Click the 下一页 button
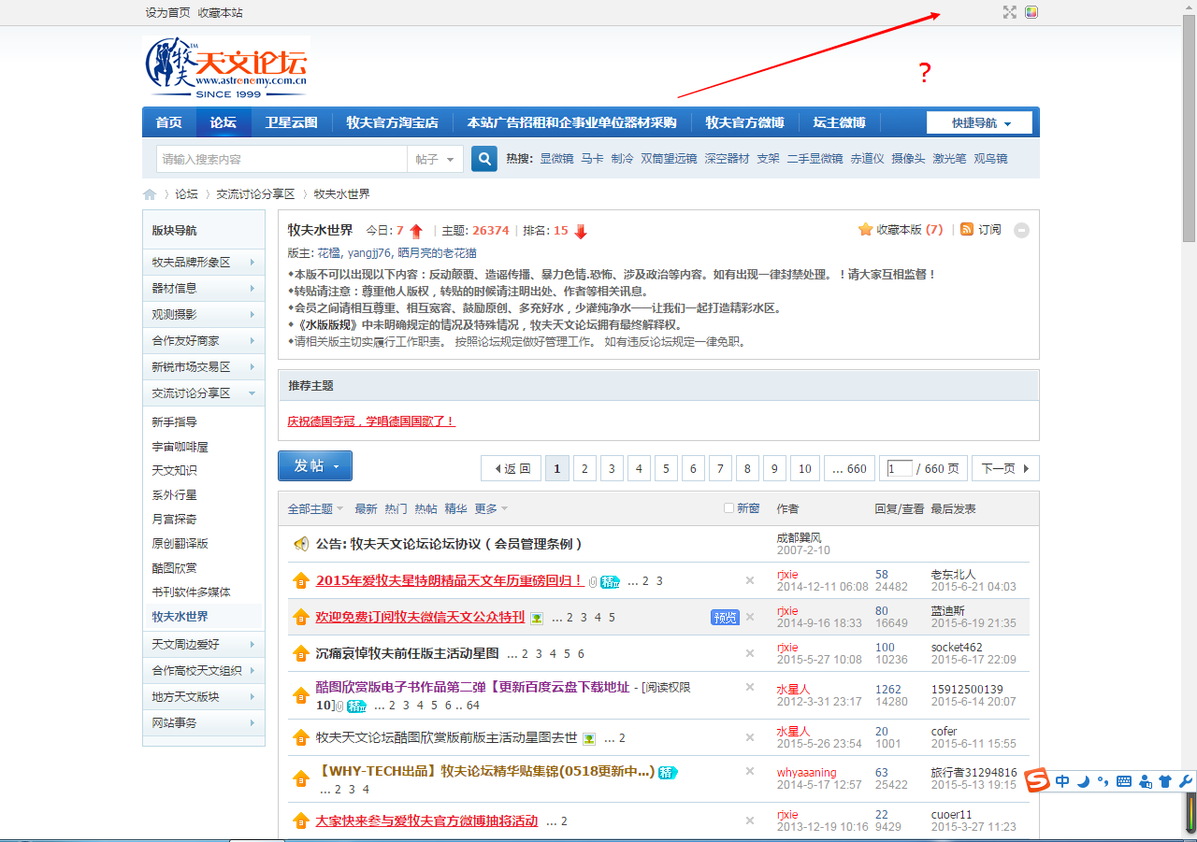This screenshot has height=842, width=1197. [1005, 468]
